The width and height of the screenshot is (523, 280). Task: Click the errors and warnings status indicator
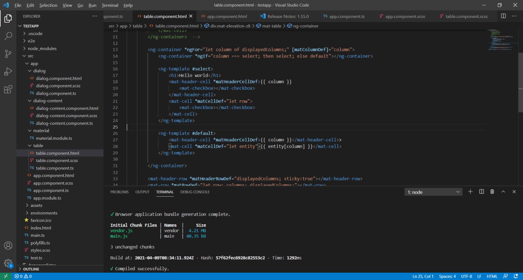pyautogui.click(x=23, y=276)
